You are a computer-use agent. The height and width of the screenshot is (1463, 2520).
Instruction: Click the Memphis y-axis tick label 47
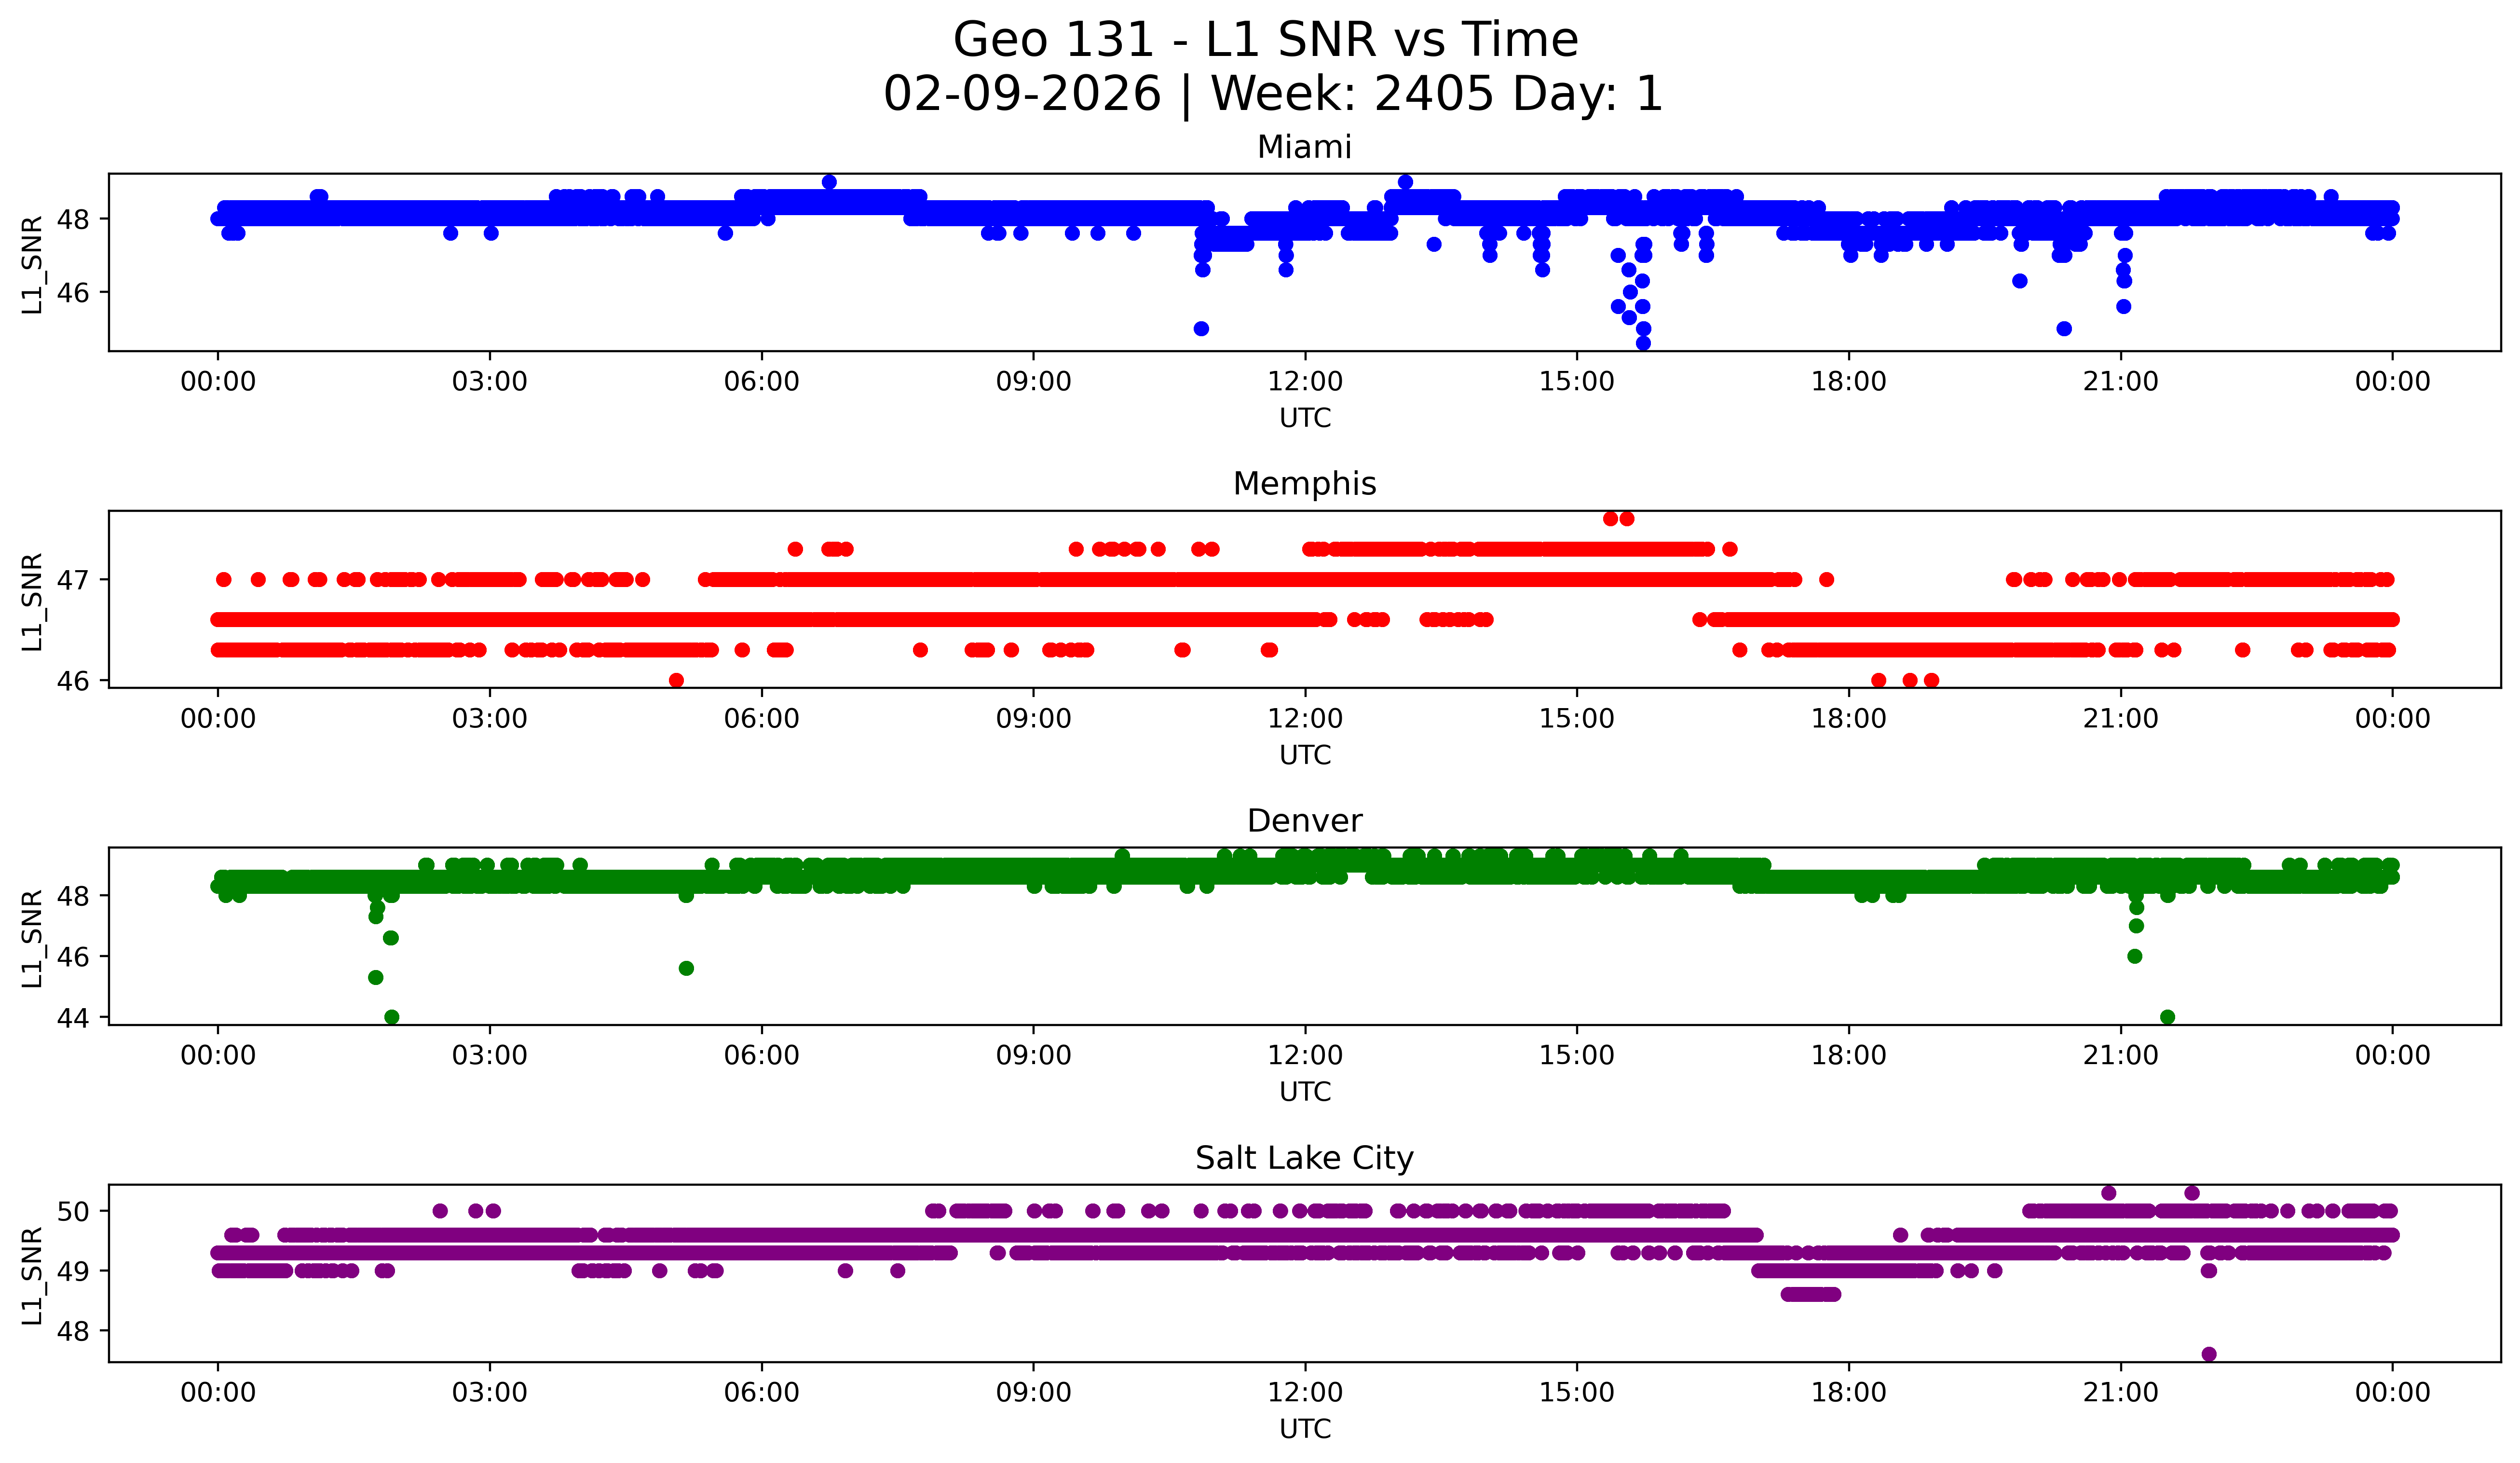(x=73, y=580)
